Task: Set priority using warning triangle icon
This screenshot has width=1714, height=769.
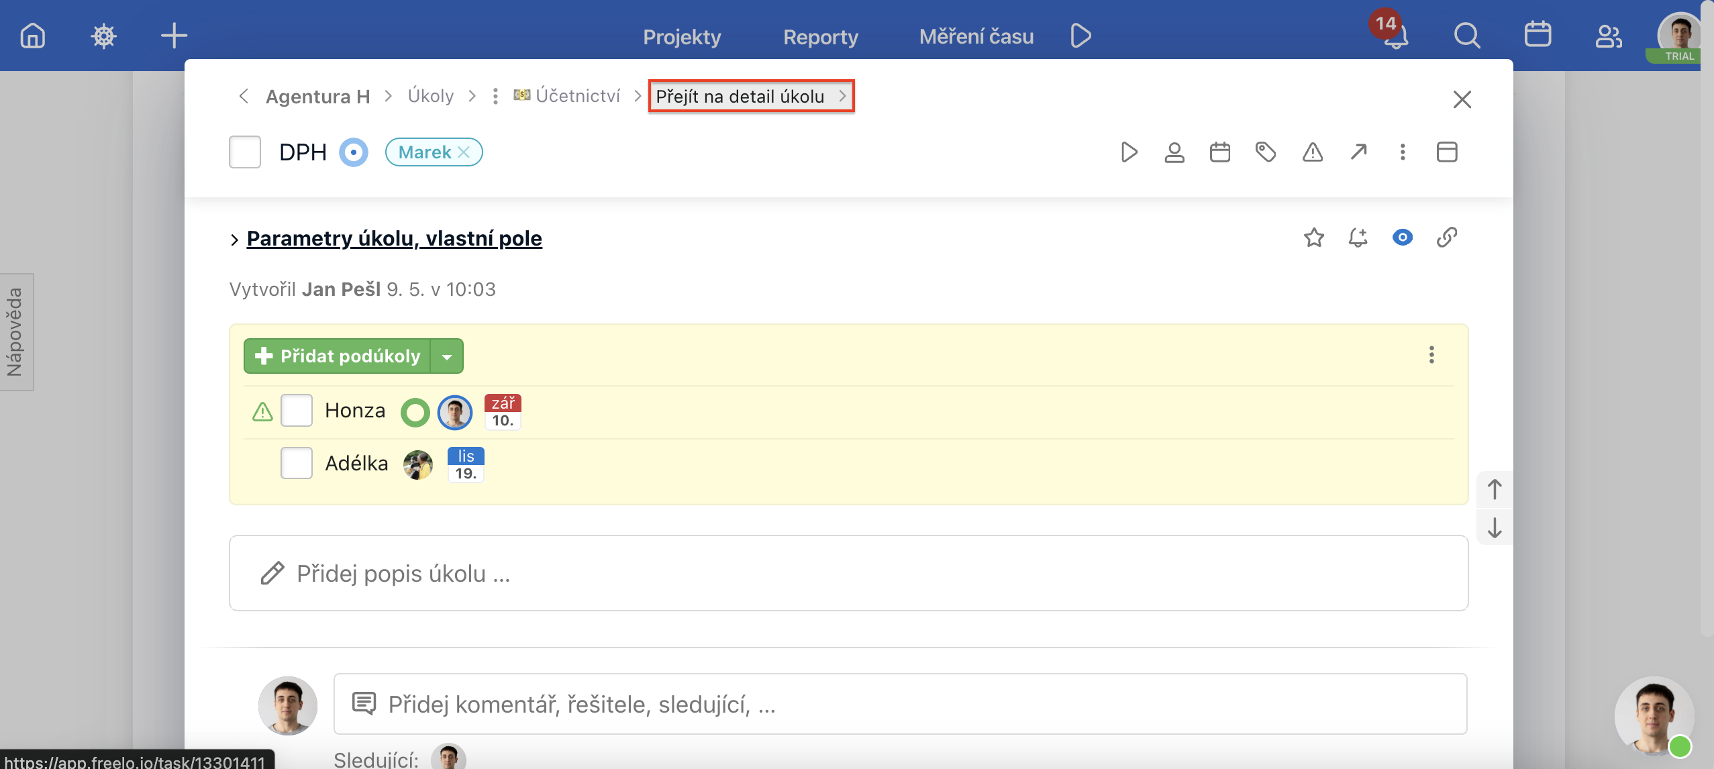Action: (1312, 152)
